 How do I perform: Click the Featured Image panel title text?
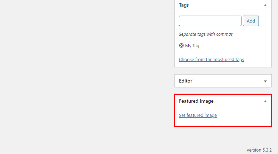tap(196, 101)
